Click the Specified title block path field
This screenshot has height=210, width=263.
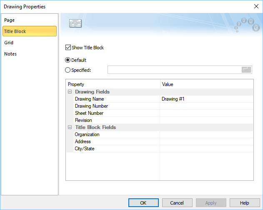click(x=174, y=70)
